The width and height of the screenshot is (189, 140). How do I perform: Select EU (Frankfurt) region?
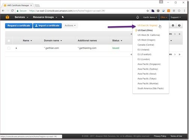[x=144, y=54]
